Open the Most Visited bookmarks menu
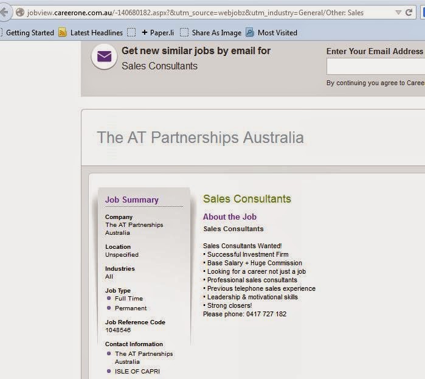Viewport: 425px width, 379px height. coord(277,33)
